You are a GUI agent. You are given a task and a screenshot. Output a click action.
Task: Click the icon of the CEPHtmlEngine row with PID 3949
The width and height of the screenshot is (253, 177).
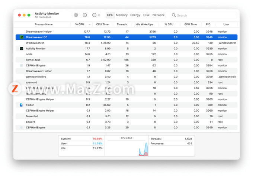point(22,127)
